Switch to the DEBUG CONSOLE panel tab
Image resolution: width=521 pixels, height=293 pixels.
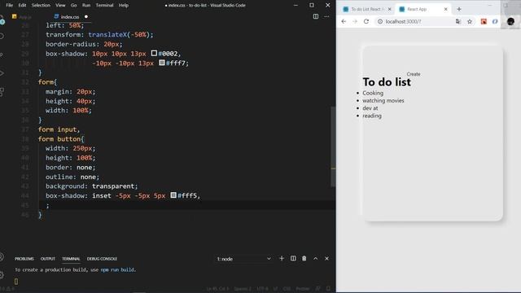pos(102,259)
